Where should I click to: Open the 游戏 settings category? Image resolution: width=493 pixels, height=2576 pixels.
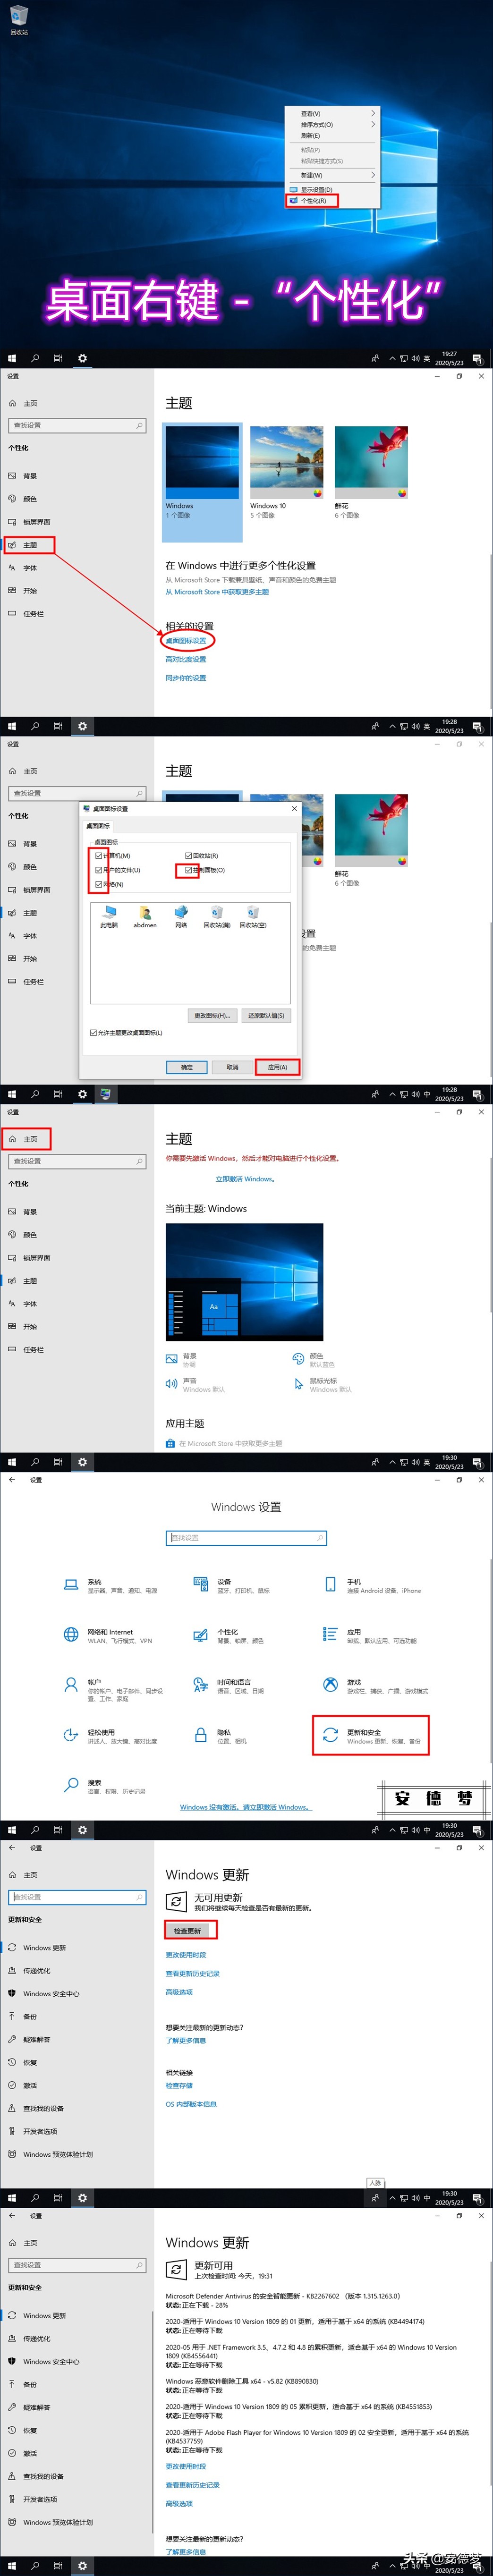pos(375,1686)
